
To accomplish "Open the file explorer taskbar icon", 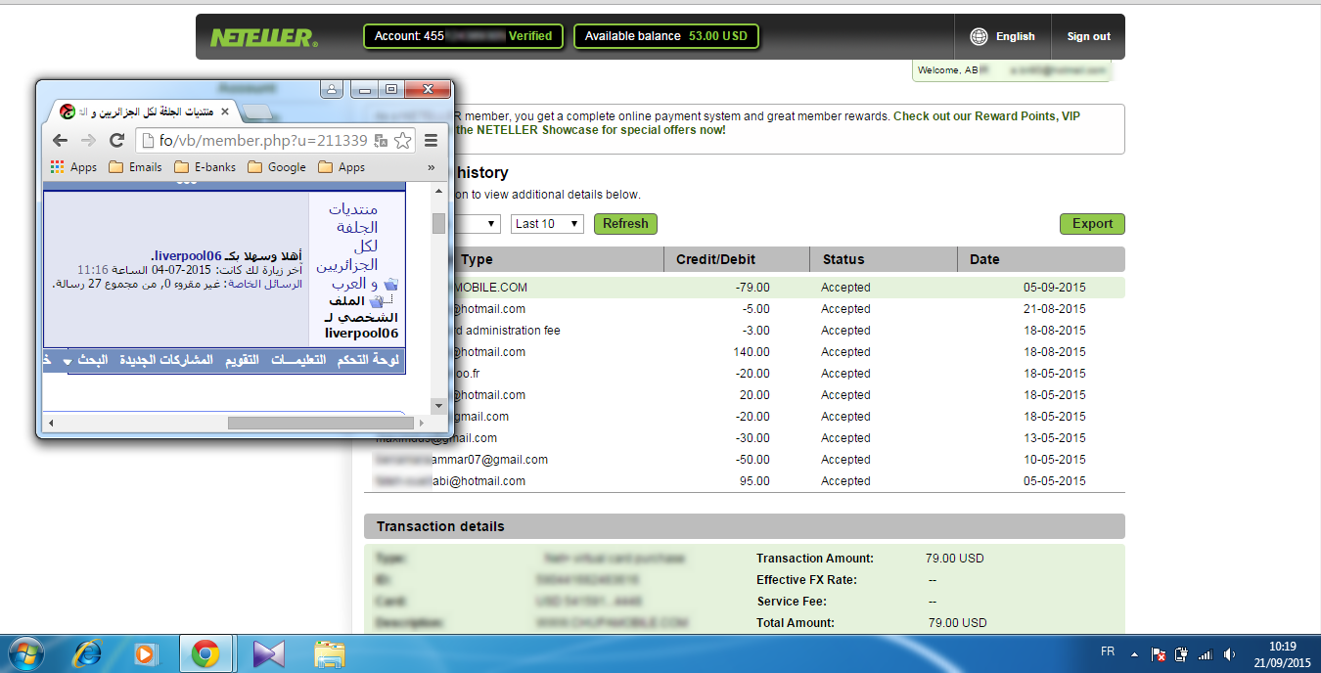I will point(330,652).
